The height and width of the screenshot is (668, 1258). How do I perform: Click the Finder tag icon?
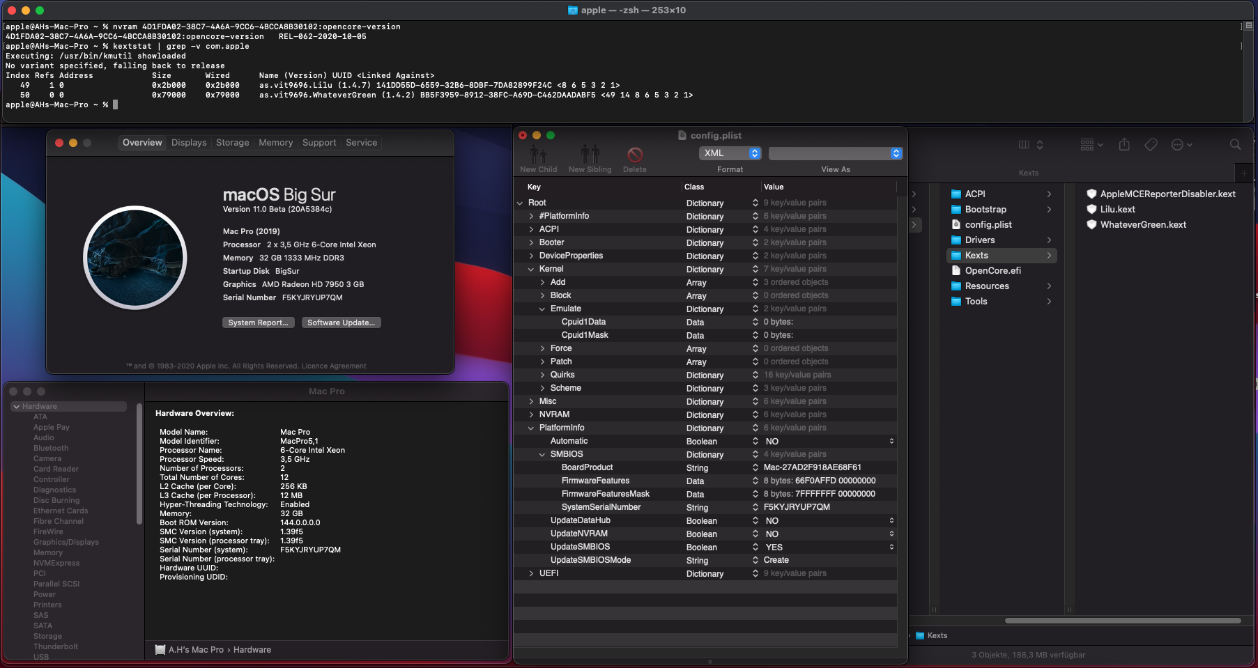pos(1151,144)
